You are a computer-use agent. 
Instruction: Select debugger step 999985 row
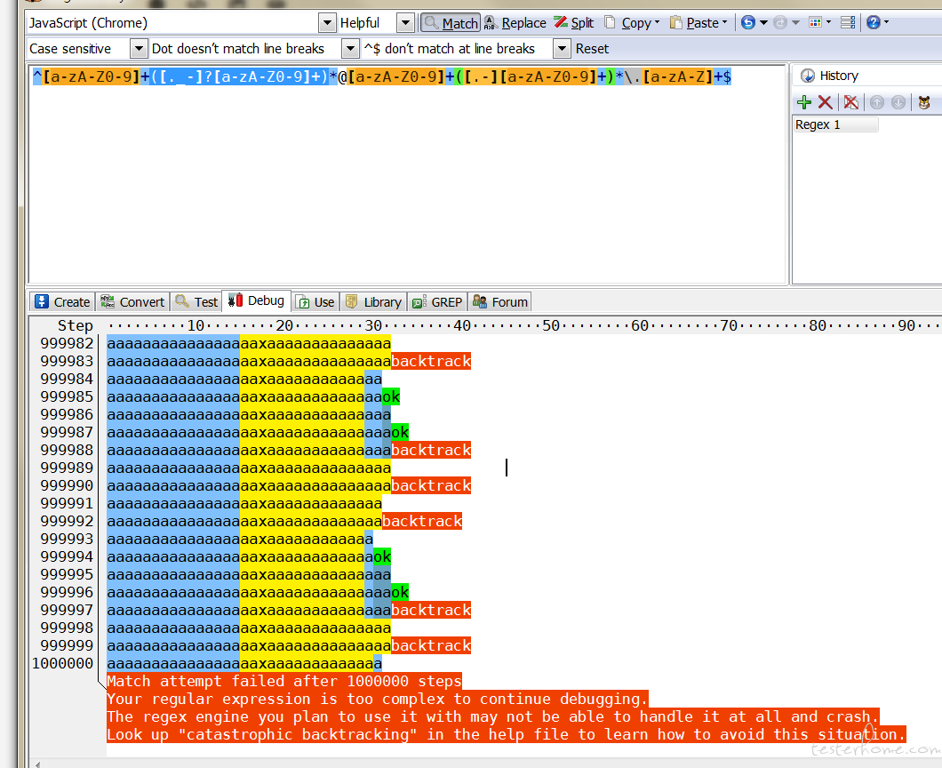(x=253, y=396)
